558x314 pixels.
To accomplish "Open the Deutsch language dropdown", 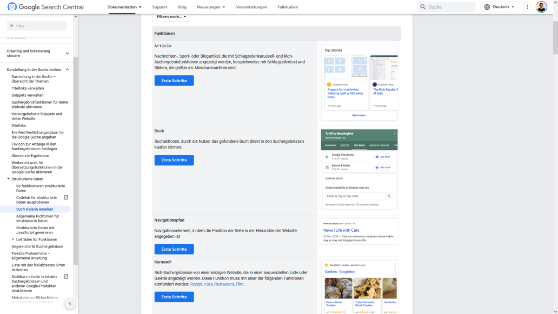I will click(499, 7).
